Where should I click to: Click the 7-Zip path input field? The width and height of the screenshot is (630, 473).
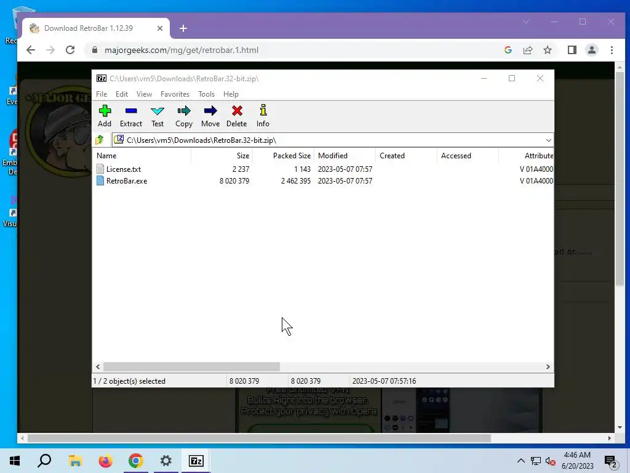click(x=333, y=140)
